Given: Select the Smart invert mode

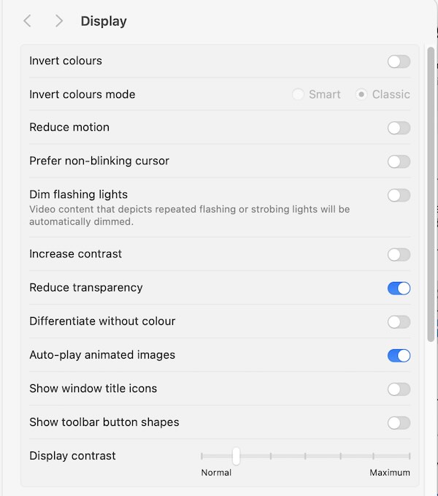Looking at the screenshot, I should (x=298, y=95).
